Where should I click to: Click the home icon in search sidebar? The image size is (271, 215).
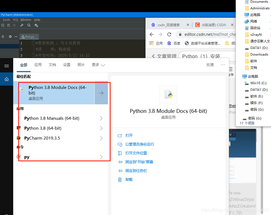7,79
